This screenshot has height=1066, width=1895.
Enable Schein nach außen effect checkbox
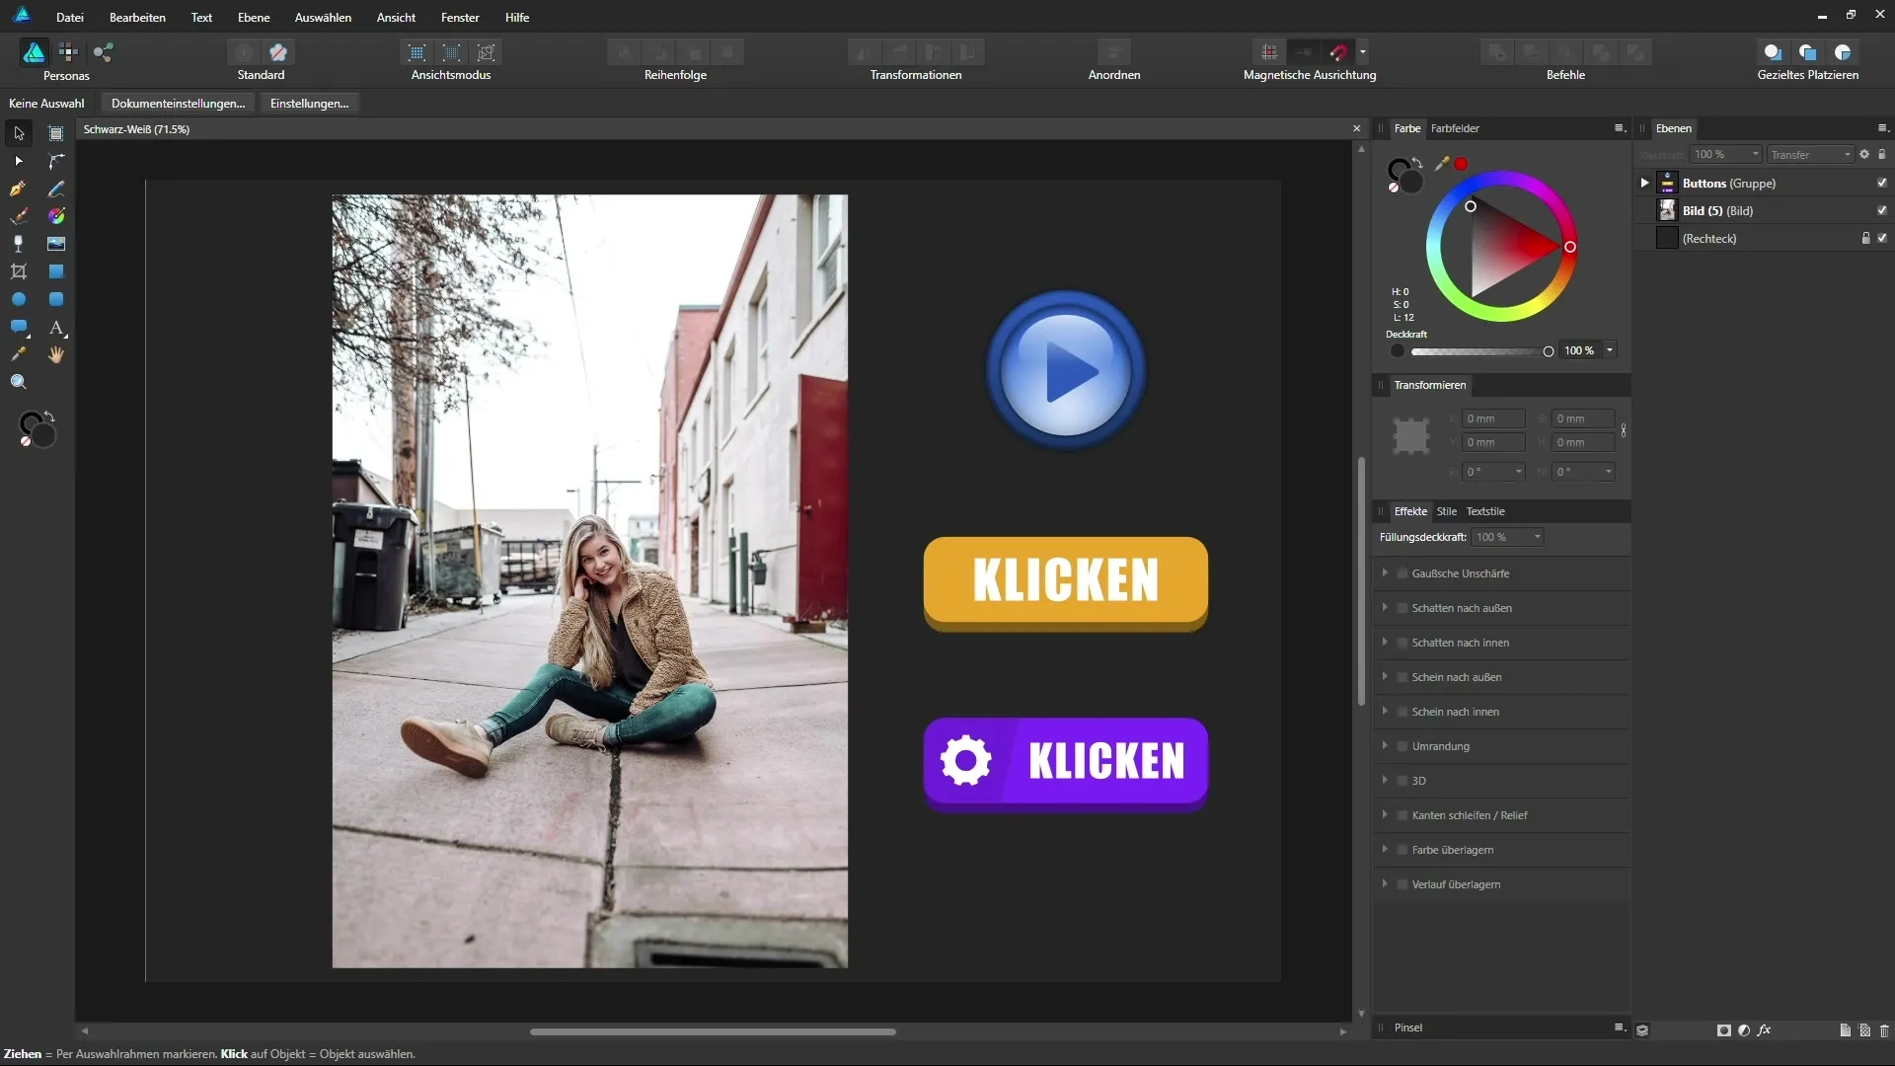(x=1402, y=677)
